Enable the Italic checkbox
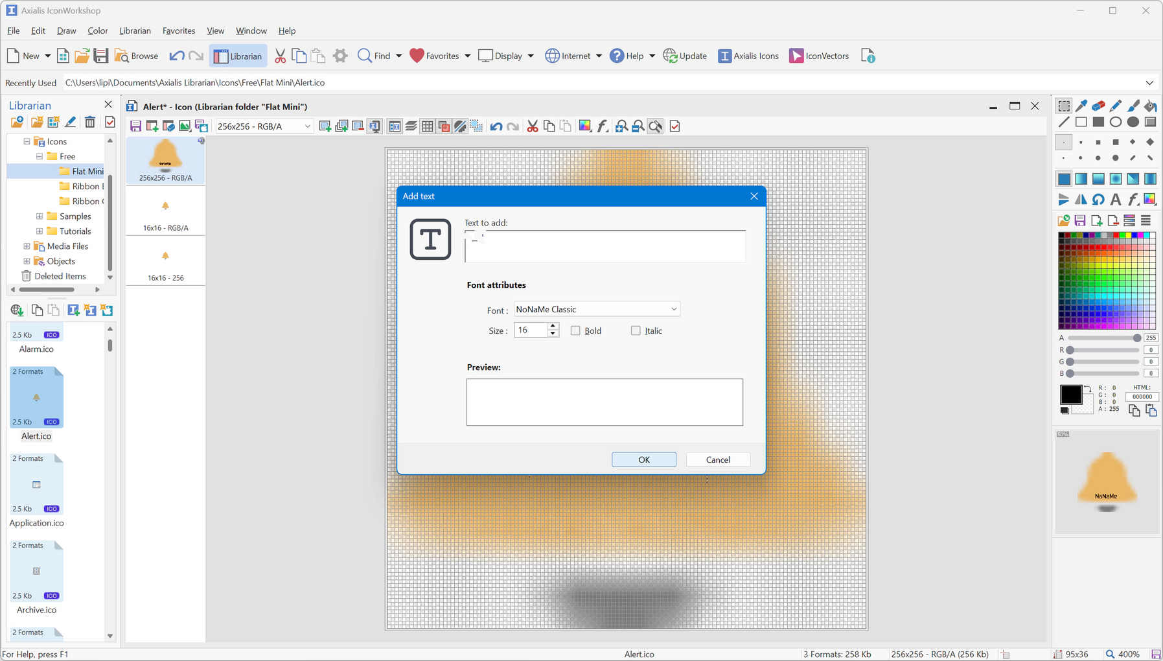 636,330
